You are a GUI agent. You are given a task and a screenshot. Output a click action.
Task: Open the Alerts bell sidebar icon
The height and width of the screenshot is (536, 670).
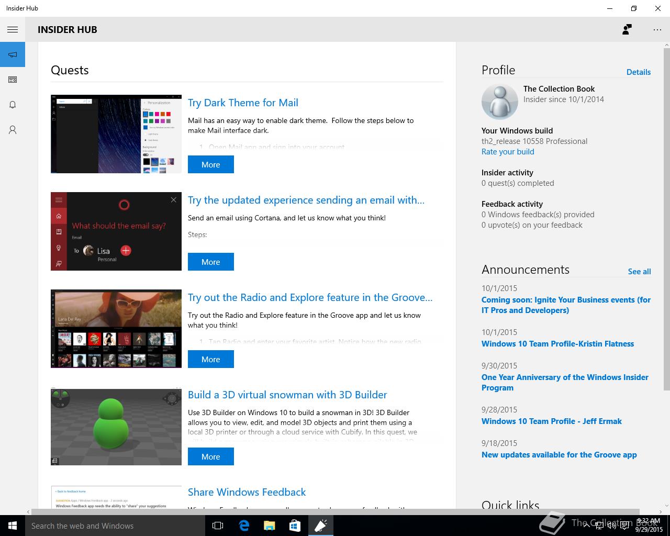click(x=13, y=105)
